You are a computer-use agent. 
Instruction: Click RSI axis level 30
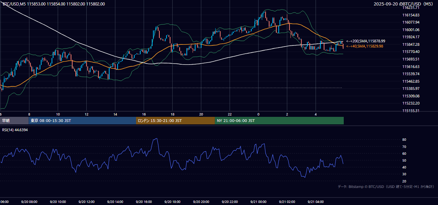tap(404, 174)
